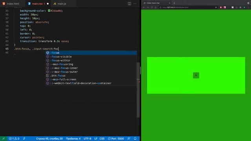The height and width of the screenshot is (141, 251).
Task: Click Live Server Port : 5500
Action: click(x=116, y=139)
